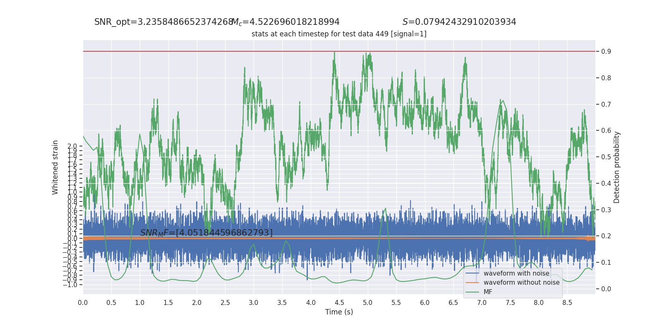Click x-axis tick label 2.5

[225, 303]
